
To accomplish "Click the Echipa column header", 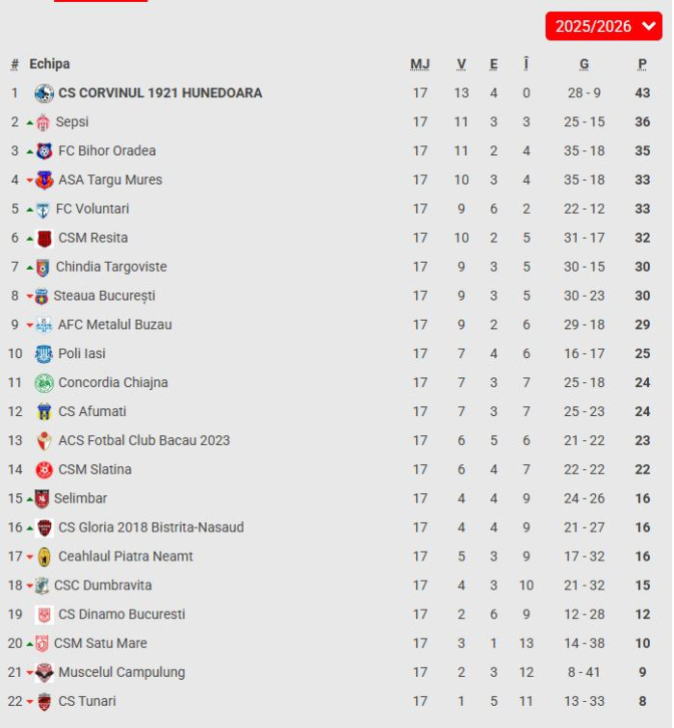I will pos(49,64).
